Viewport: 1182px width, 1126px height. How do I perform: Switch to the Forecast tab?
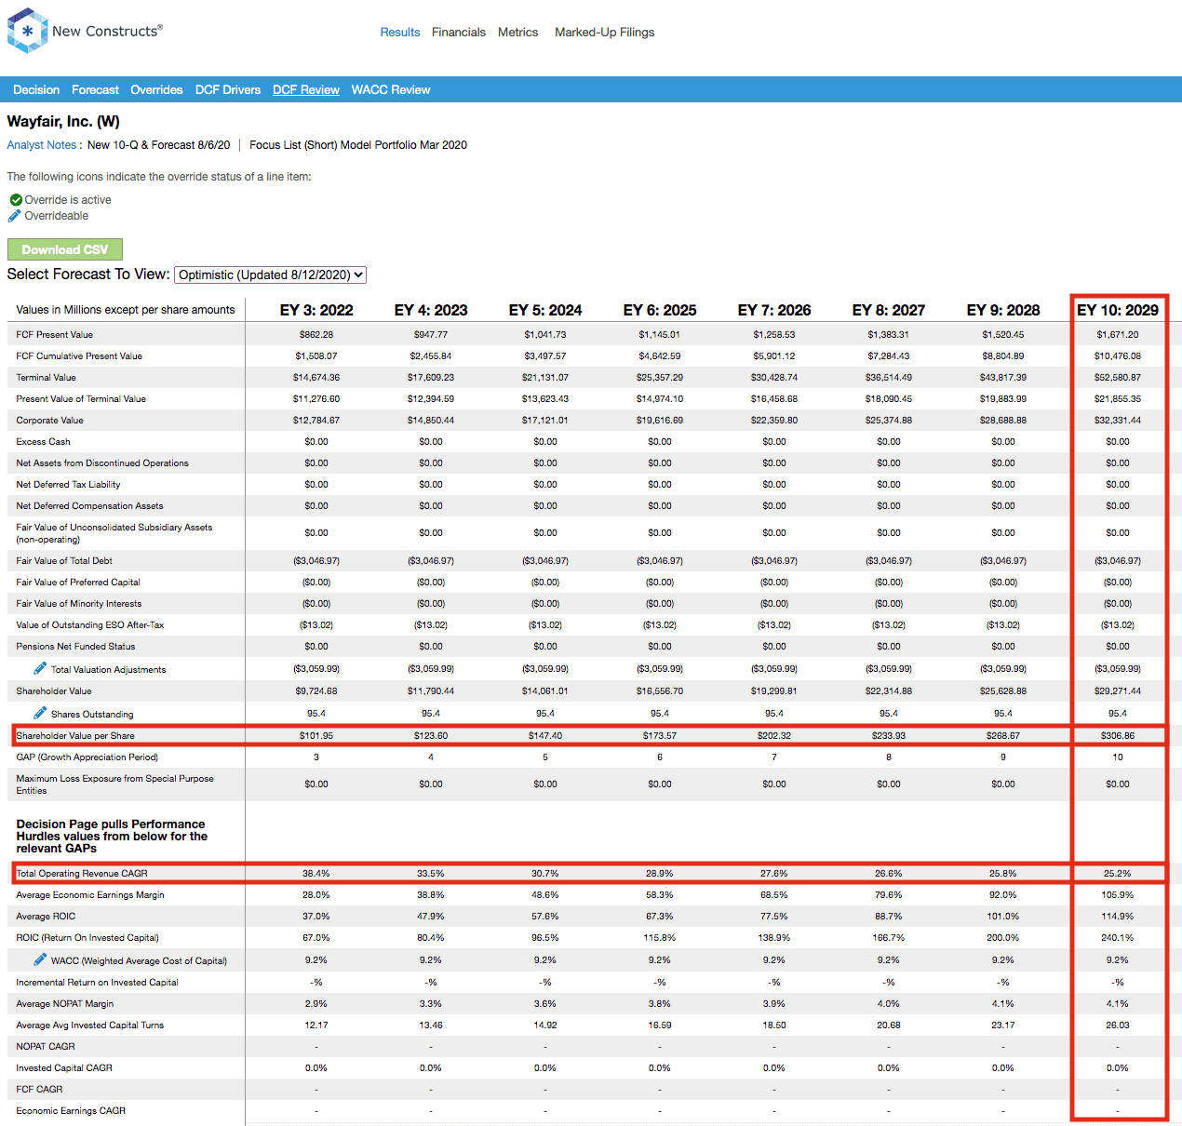pyautogui.click(x=95, y=89)
